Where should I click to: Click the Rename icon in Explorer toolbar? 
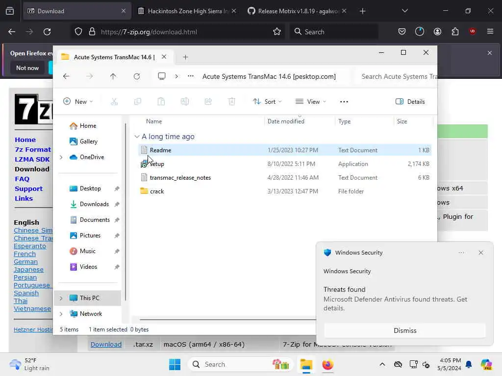coord(185,102)
